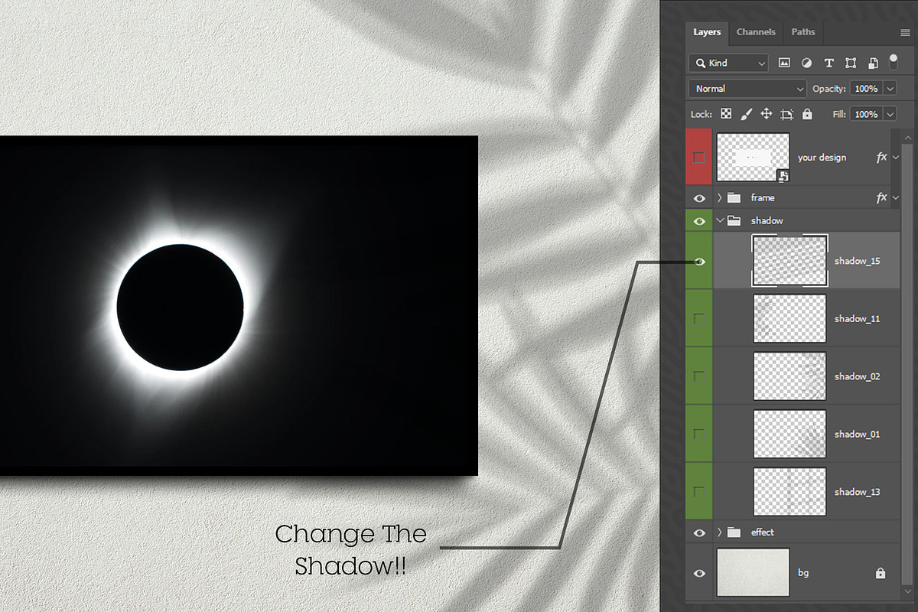Screen dimensions: 918x612
Task: Hide the frame group
Action: click(698, 197)
